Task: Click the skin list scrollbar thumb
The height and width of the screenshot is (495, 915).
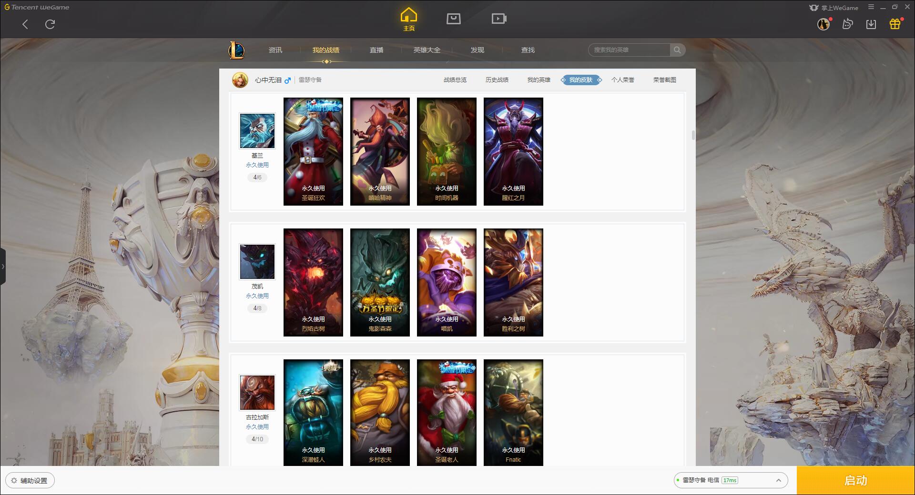Action: click(x=693, y=135)
